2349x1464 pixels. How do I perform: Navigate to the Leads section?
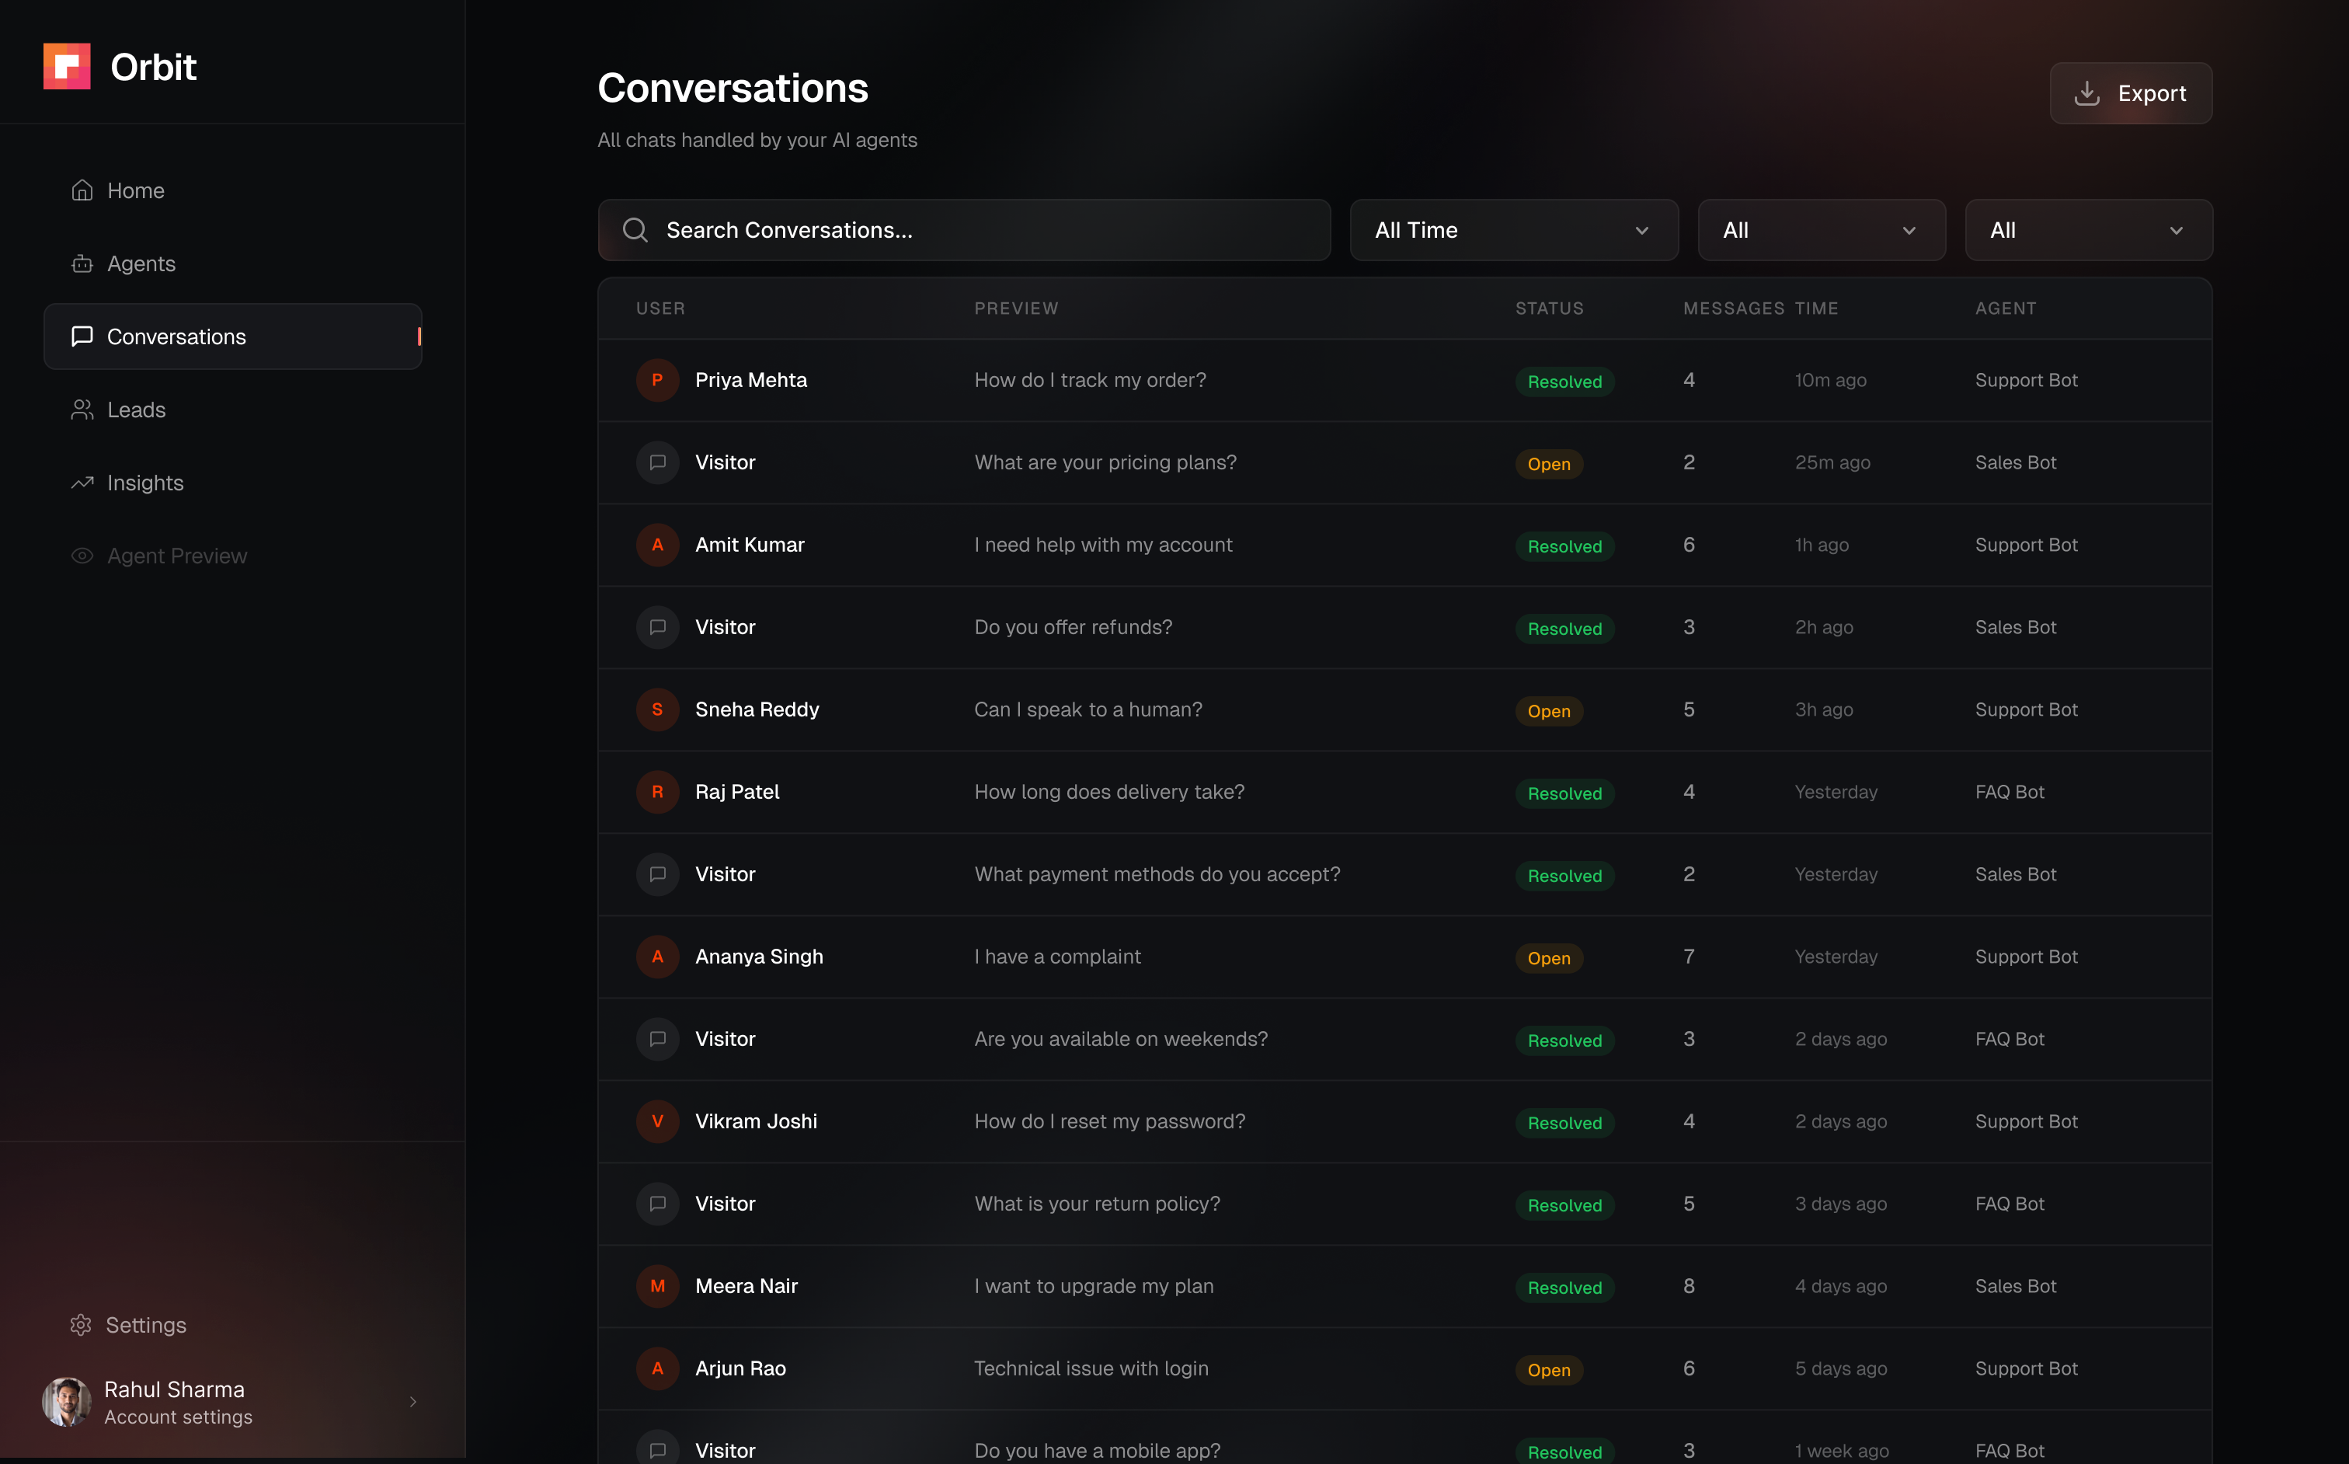135,410
